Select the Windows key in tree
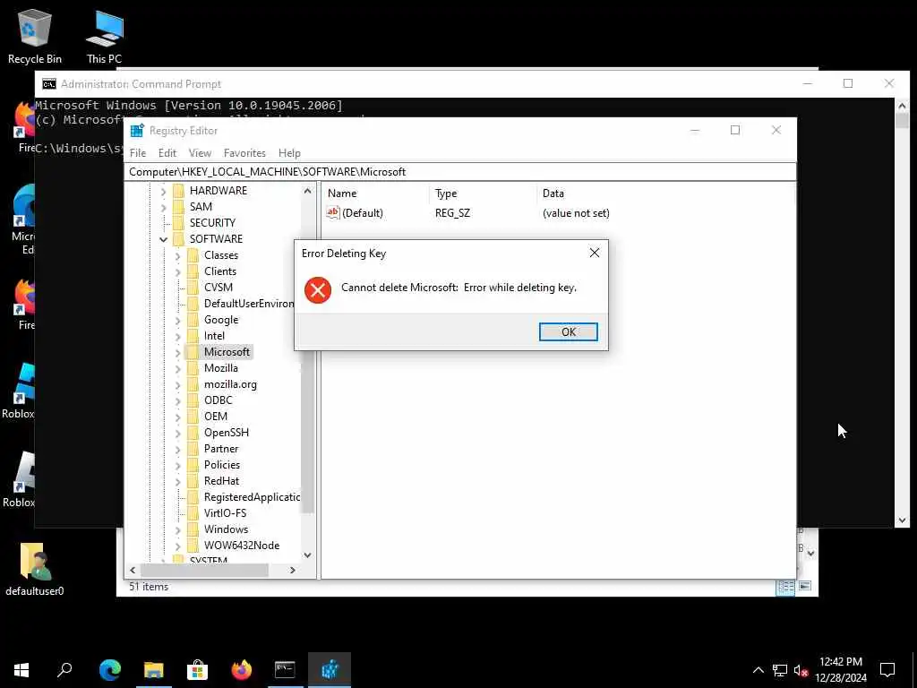This screenshot has height=688, width=917. pyautogui.click(x=226, y=529)
